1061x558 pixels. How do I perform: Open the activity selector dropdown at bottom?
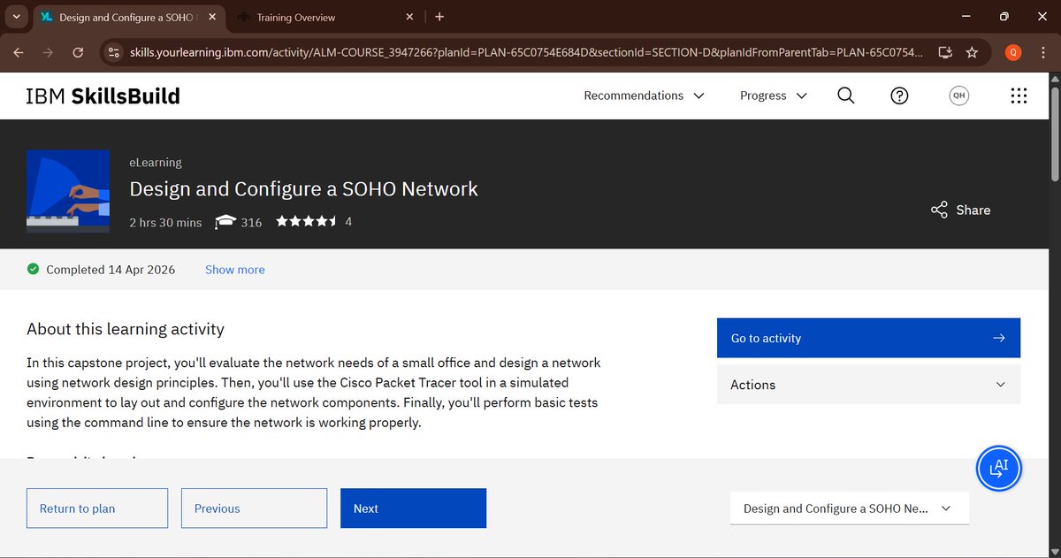point(849,508)
